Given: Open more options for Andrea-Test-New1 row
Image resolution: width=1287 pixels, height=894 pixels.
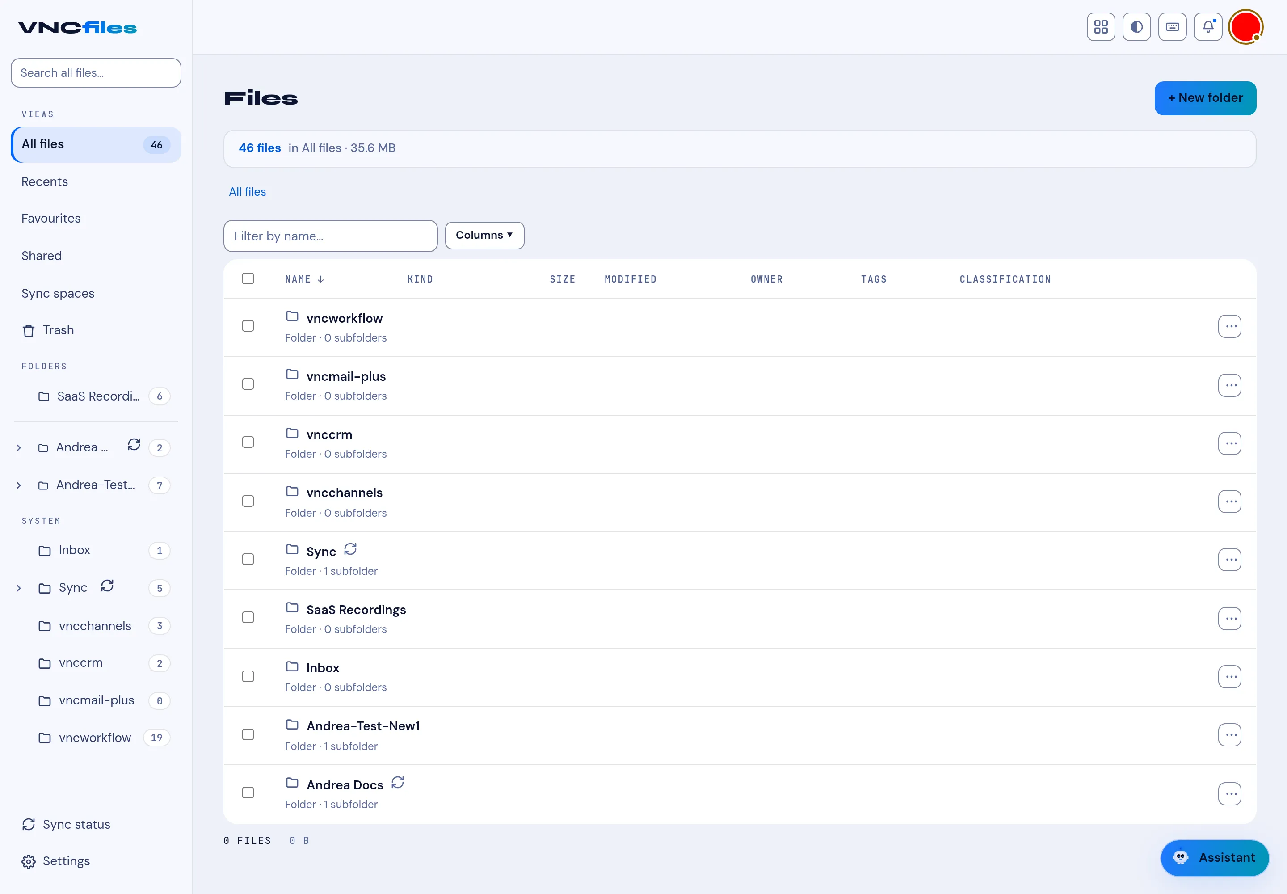Looking at the screenshot, I should tap(1229, 735).
